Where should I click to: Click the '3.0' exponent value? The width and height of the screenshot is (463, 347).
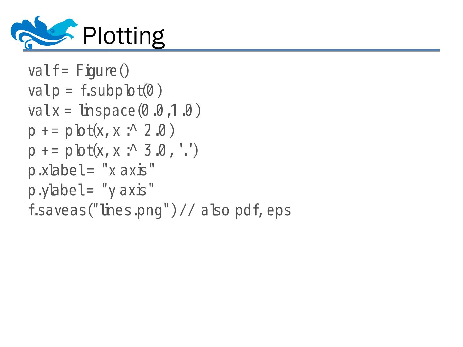[155, 151]
